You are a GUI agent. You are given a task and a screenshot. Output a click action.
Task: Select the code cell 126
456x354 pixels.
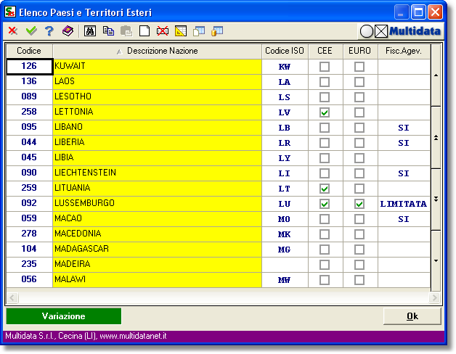[29, 67]
